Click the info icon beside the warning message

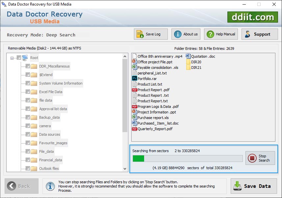click(x=50, y=186)
